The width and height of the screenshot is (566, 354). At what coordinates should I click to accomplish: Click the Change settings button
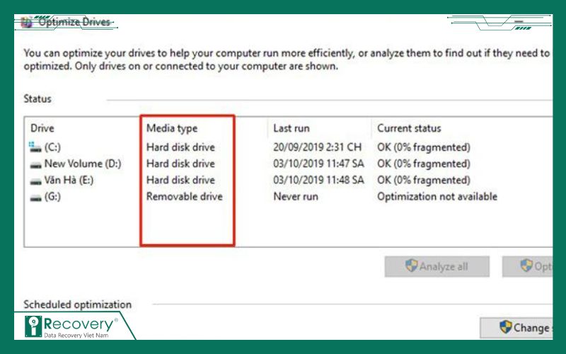click(516, 328)
